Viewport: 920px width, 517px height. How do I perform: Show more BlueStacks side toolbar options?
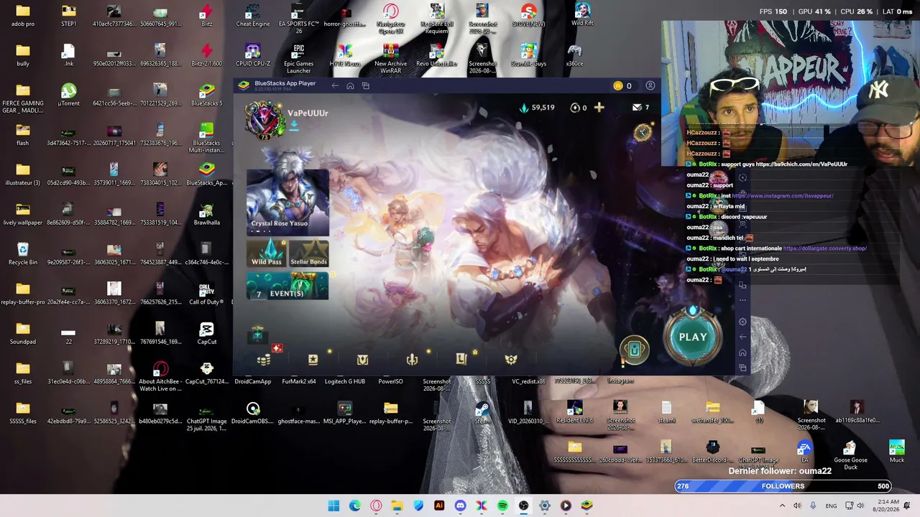click(743, 299)
